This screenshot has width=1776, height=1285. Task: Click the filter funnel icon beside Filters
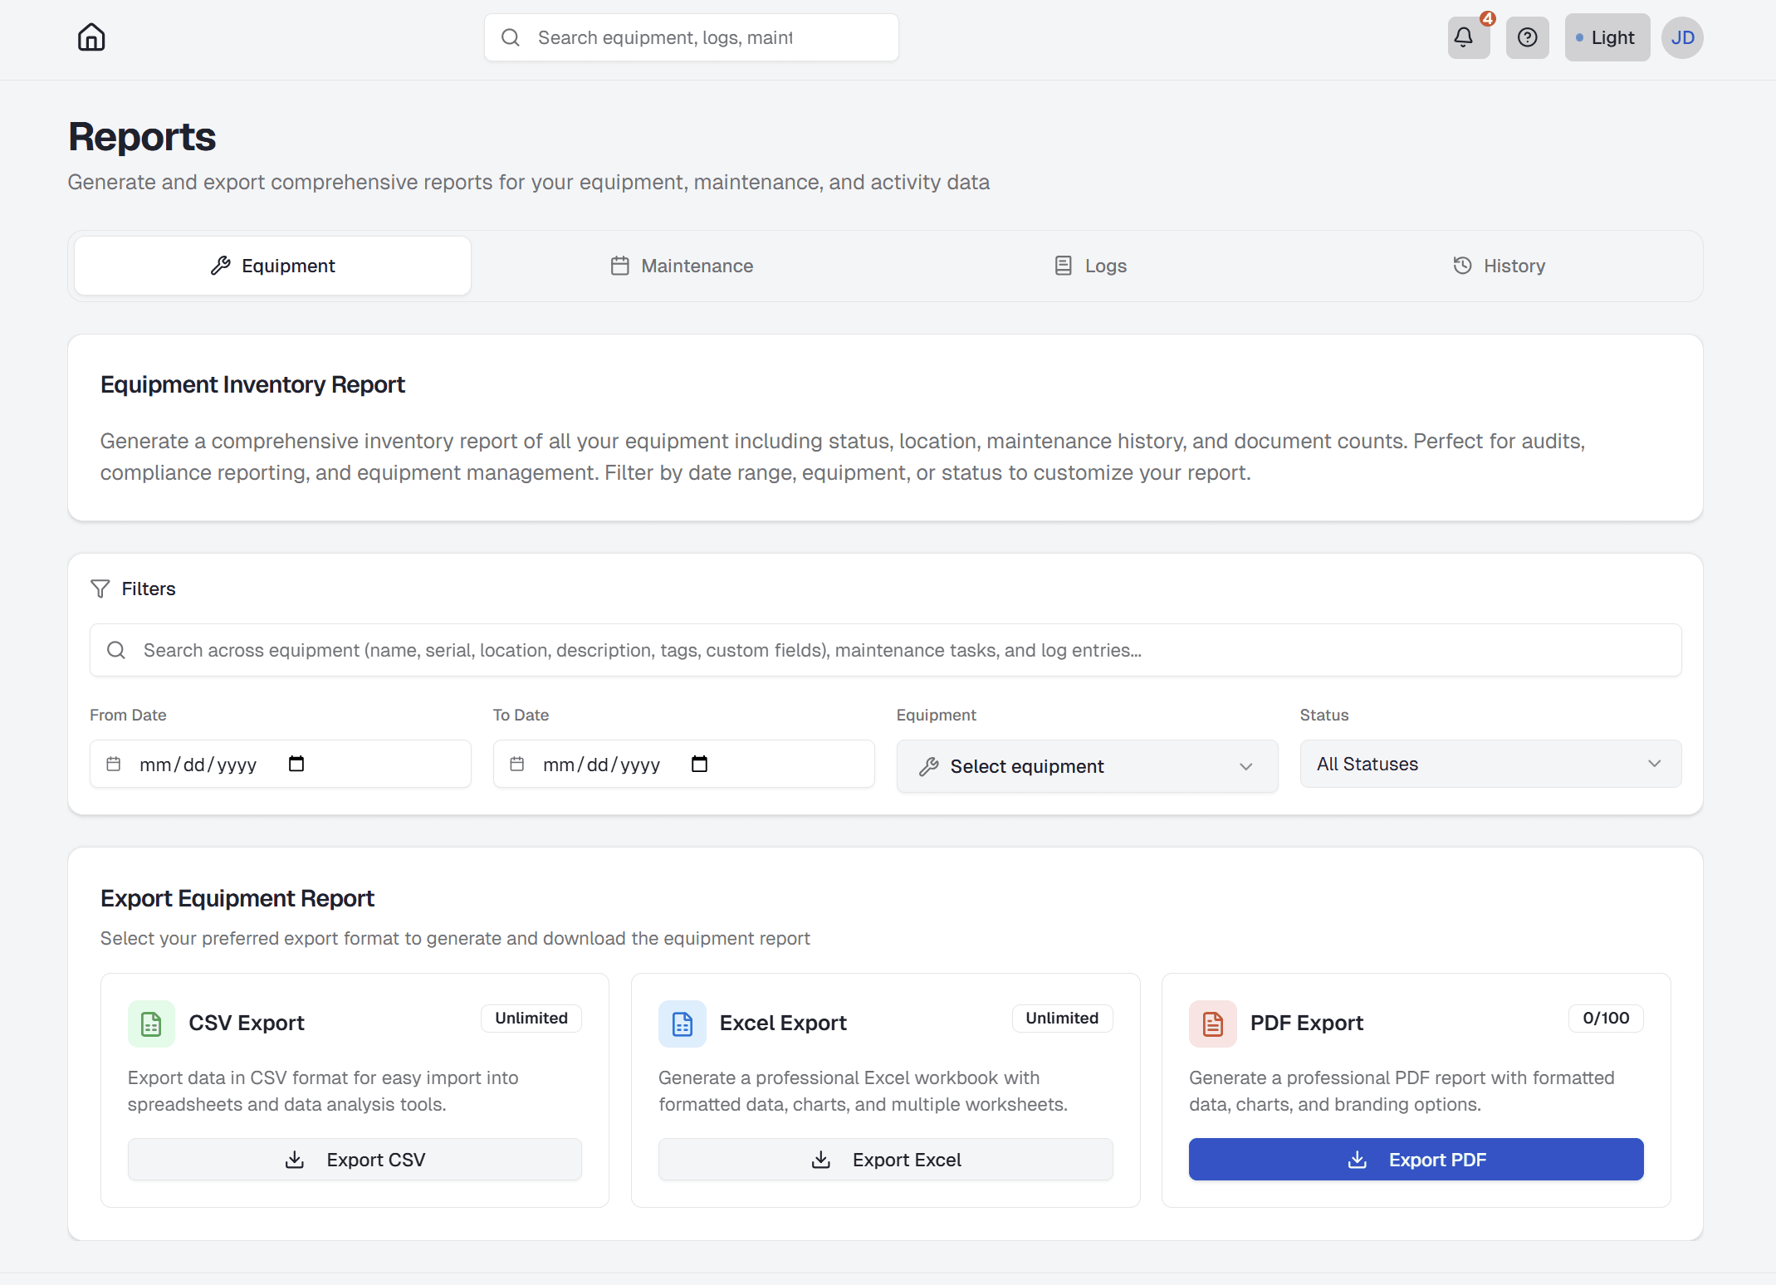click(100, 588)
